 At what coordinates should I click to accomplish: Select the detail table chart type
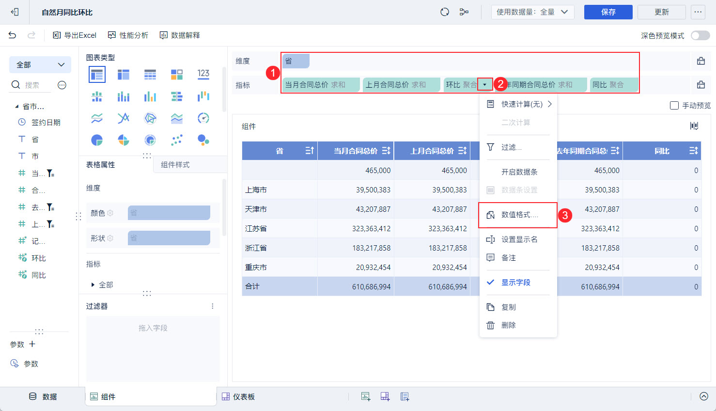click(150, 75)
